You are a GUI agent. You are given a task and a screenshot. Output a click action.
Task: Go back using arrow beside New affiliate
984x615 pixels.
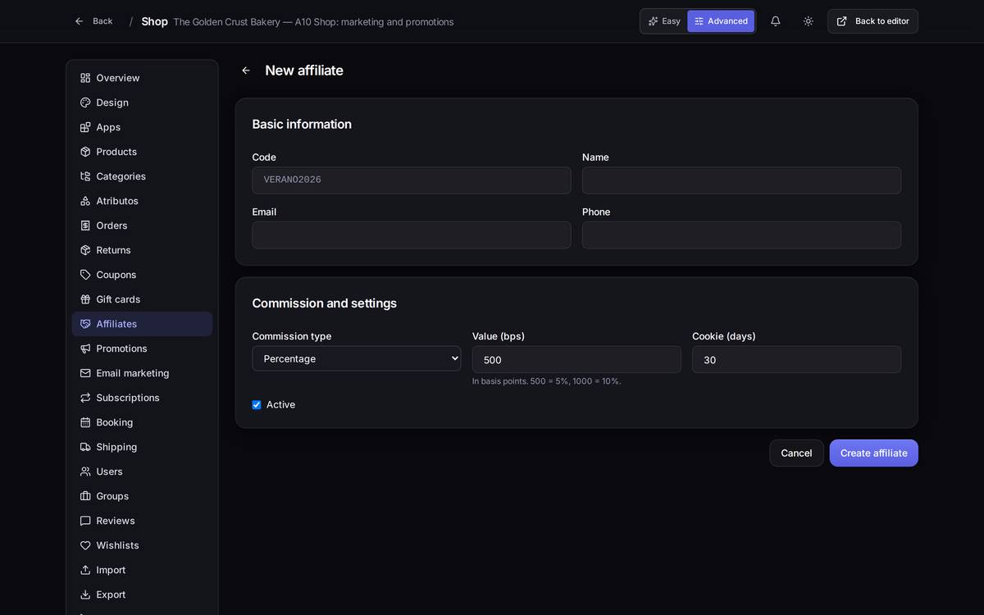[246, 71]
